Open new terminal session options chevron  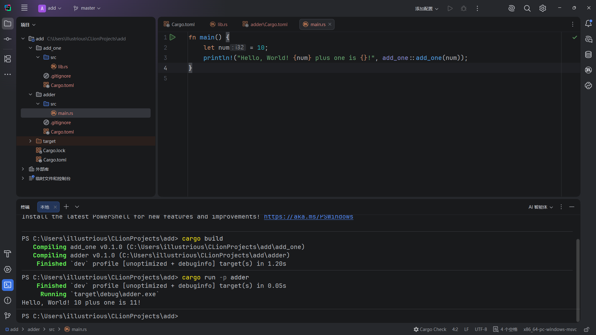pos(77,207)
